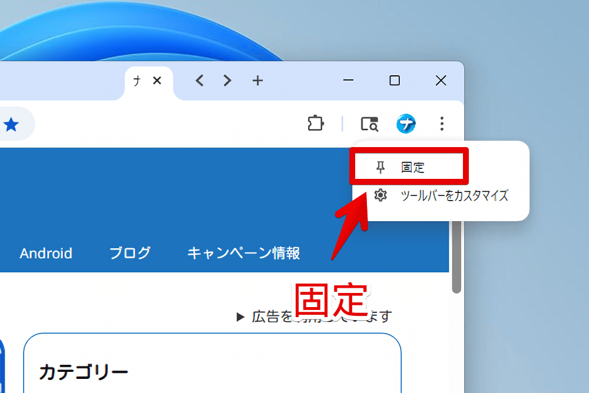The width and height of the screenshot is (589, 393).
Task: Open the ブログ navigation link
Action: tap(130, 253)
